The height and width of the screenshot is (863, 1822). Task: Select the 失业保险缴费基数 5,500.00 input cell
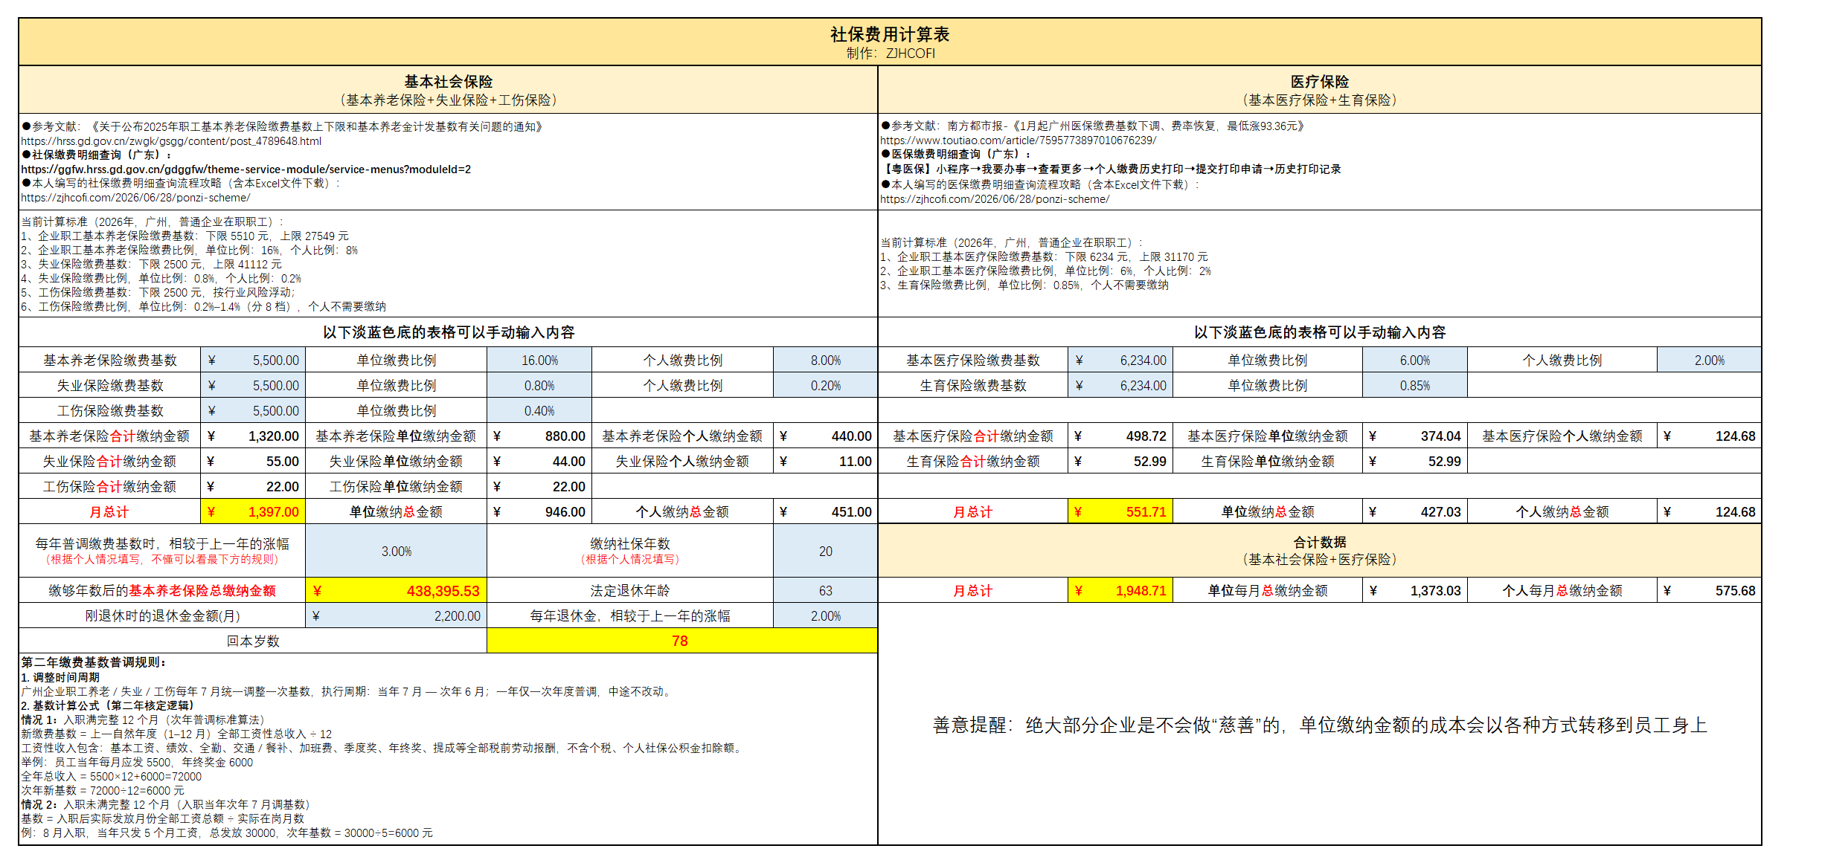[x=253, y=386]
